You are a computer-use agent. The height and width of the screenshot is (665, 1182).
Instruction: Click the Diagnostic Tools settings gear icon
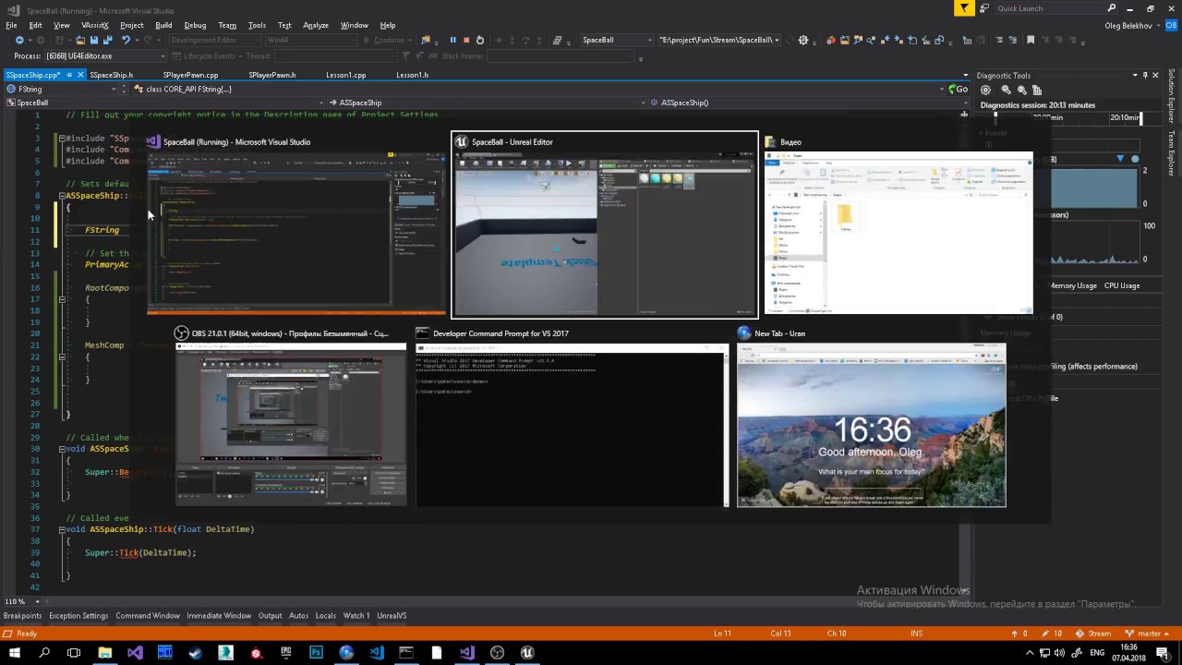(985, 90)
